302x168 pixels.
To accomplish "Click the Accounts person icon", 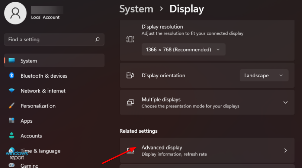I will click(12, 136).
